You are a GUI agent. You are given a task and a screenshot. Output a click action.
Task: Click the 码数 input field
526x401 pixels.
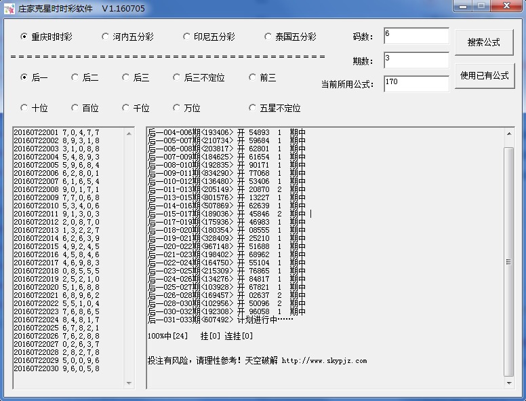coord(416,36)
